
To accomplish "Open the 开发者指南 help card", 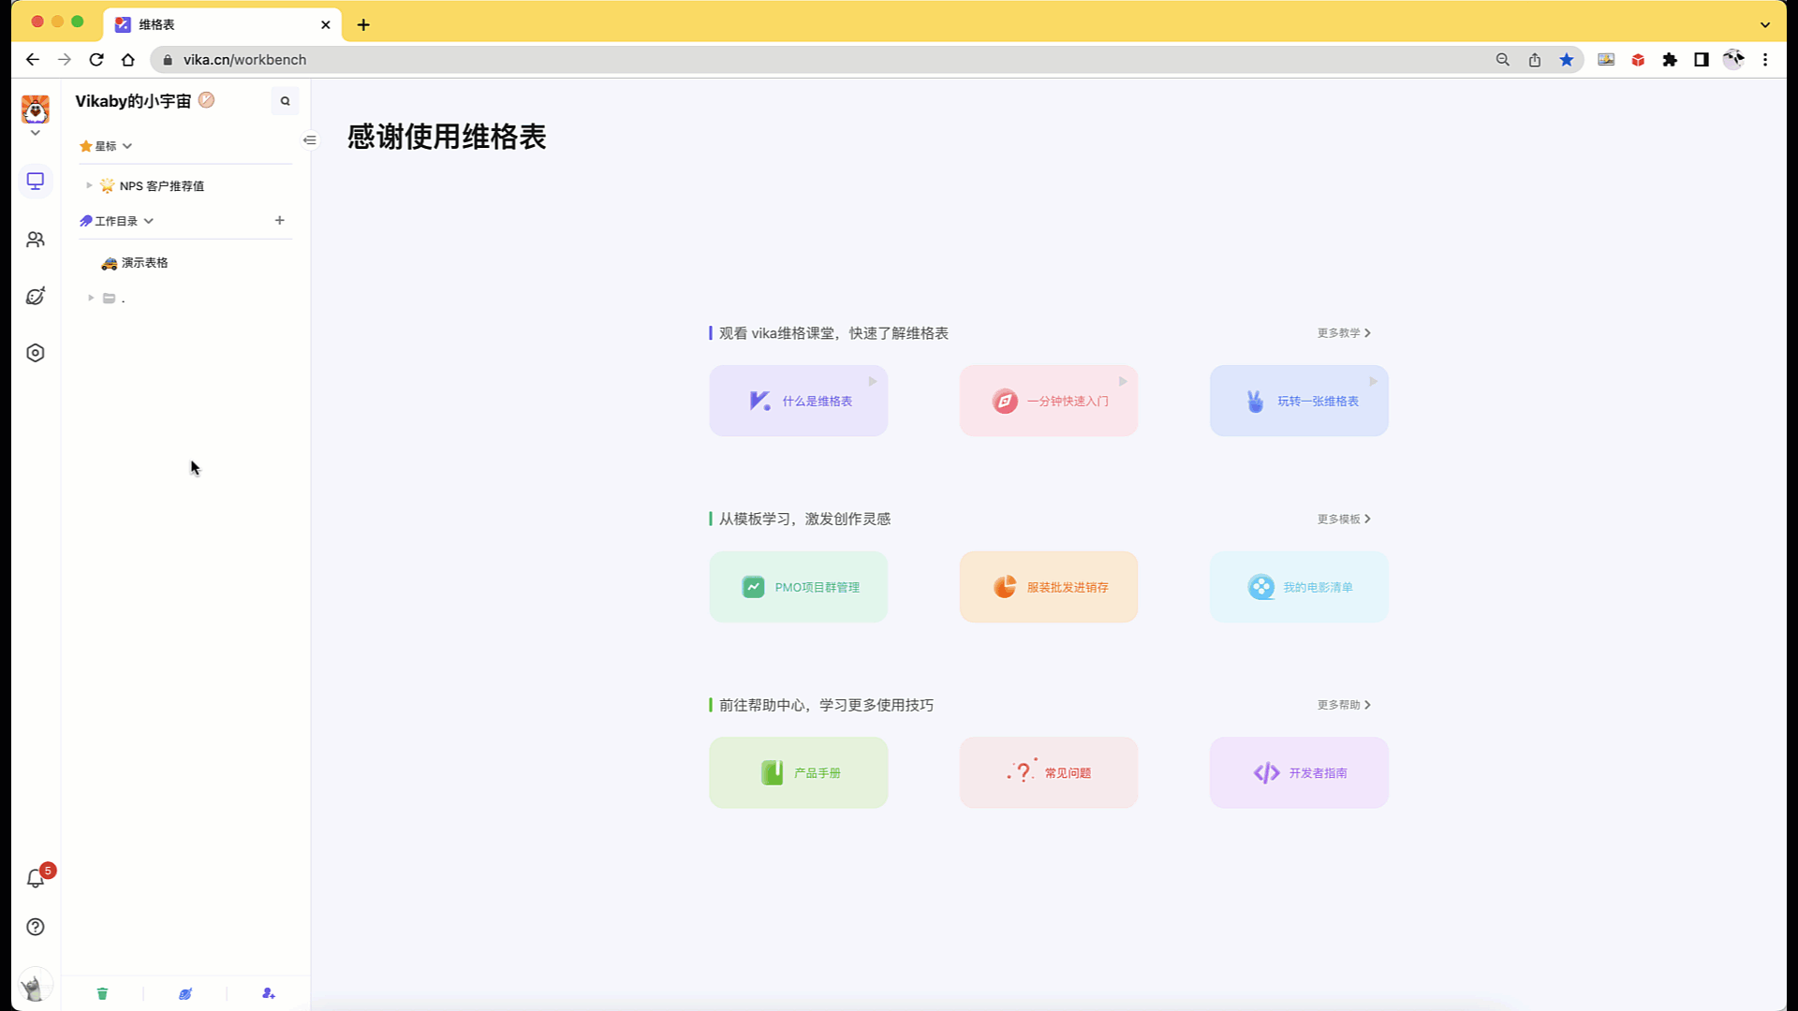I will coord(1299,772).
